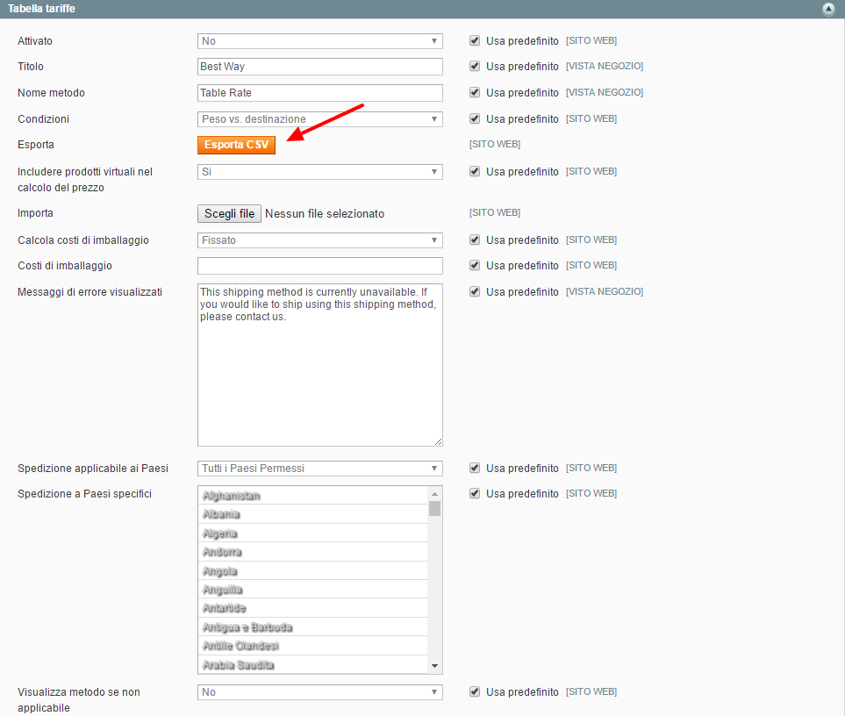Collapse the Tabella tariffe section icon
This screenshot has width=845, height=716.
pos(827,9)
